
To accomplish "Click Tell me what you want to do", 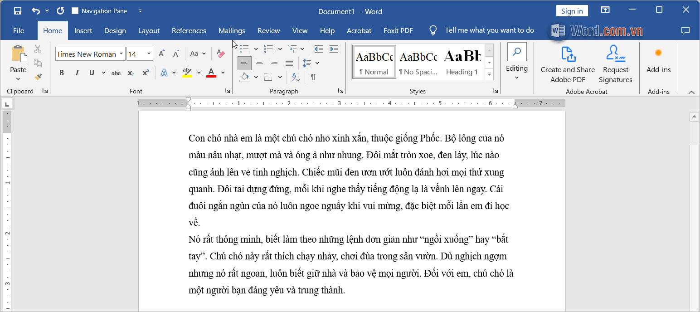I will [x=489, y=30].
